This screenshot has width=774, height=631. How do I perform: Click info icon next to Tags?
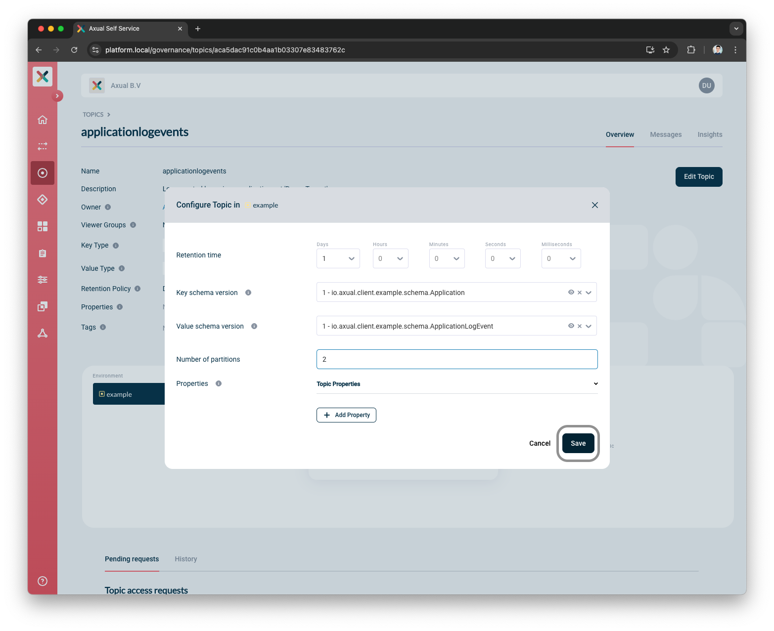click(103, 327)
